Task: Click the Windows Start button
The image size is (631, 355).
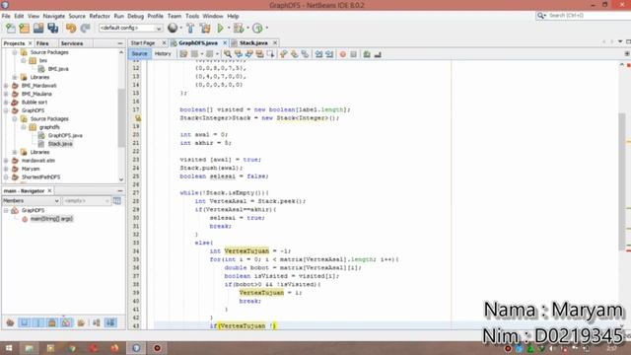Action: 9,348
